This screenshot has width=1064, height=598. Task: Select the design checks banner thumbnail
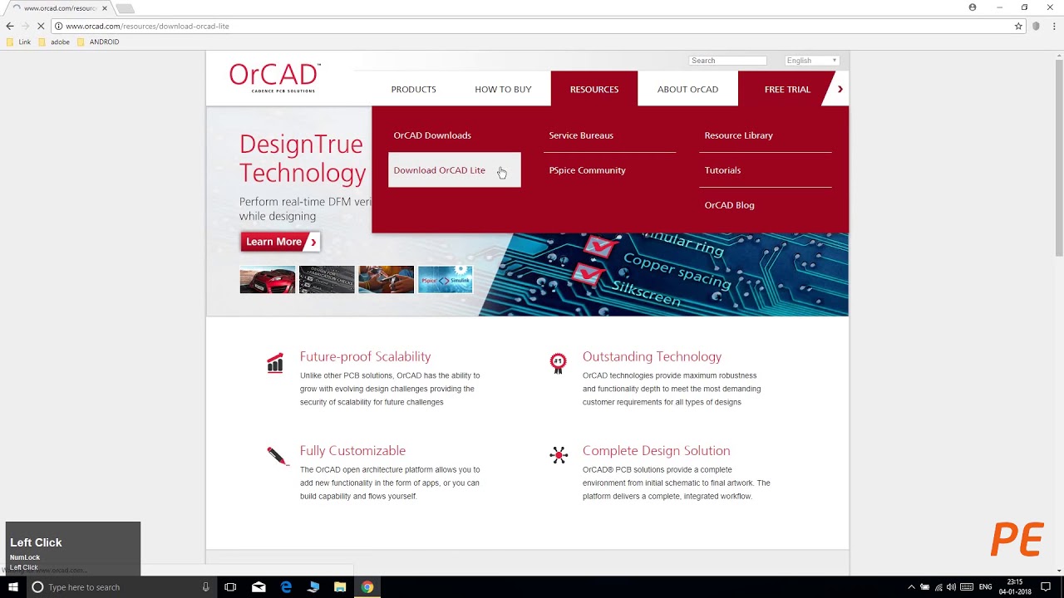327,280
